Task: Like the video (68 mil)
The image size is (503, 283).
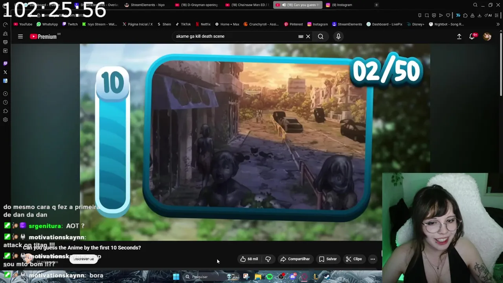Action: [250, 259]
